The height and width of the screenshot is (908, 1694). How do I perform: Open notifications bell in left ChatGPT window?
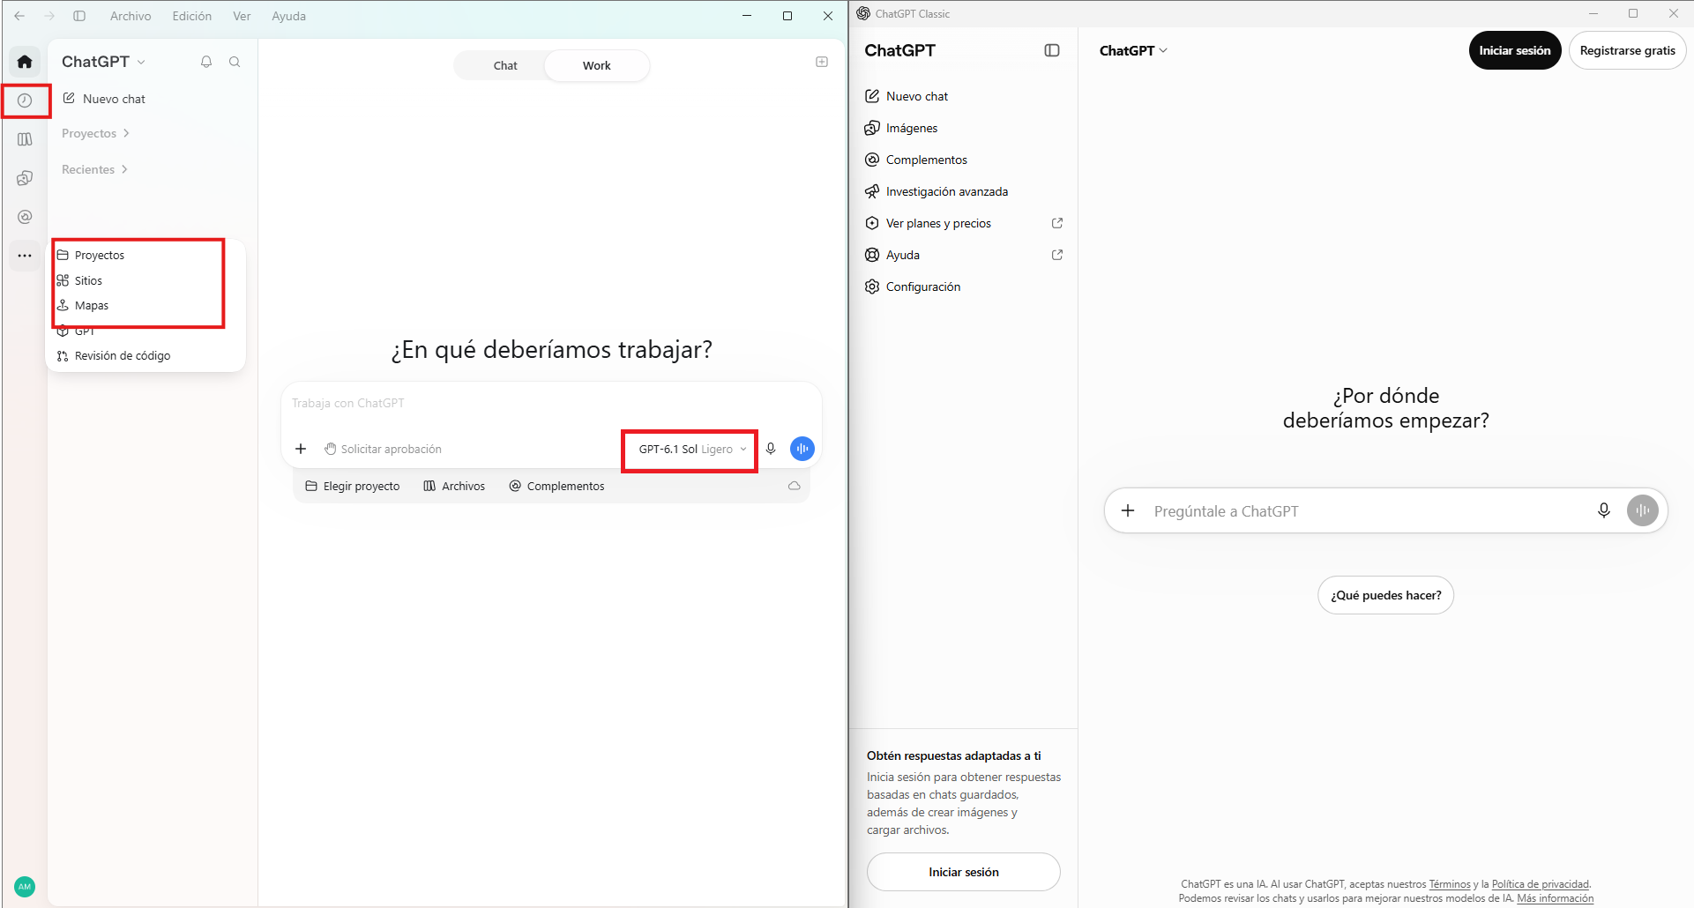coord(206,62)
